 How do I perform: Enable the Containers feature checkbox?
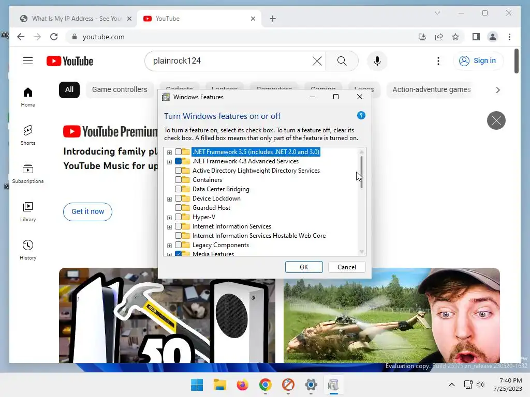[178, 180]
